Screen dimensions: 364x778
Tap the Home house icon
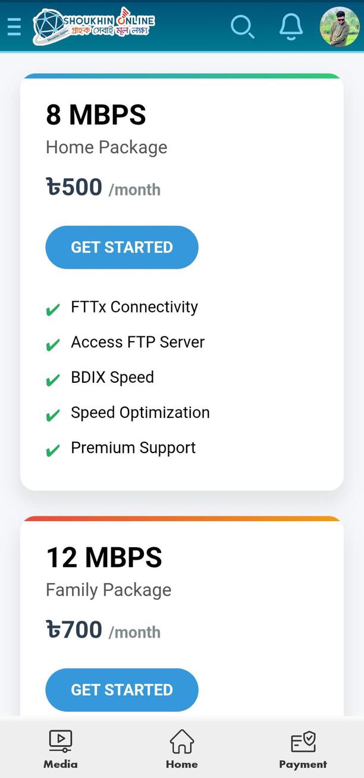[182, 741]
